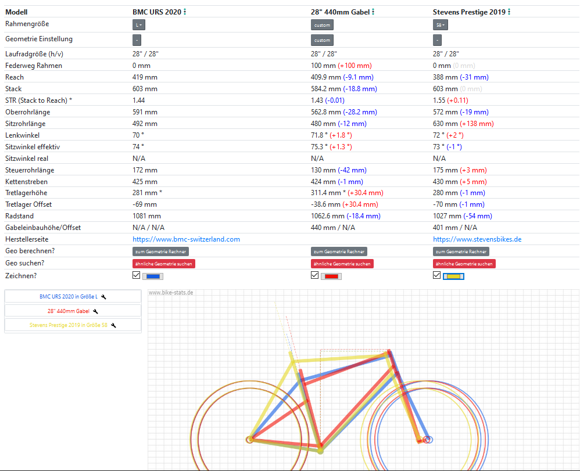Viewport: 580px width, 471px height.
Task: Toggle the Zeichnen checkbox for 28" 440mm Gabel
Action: click(x=315, y=275)
